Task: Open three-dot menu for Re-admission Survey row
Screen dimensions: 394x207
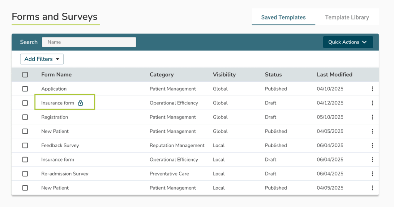Action: [372, 174]
